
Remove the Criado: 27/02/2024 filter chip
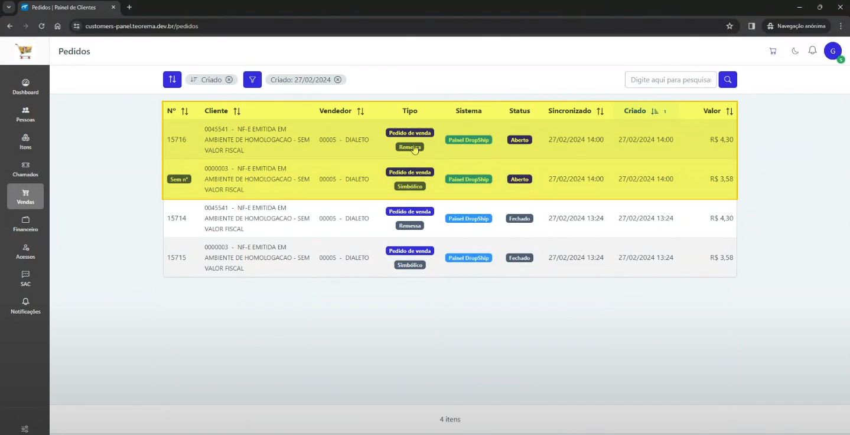pyautogui.click(x=338, y=80)
